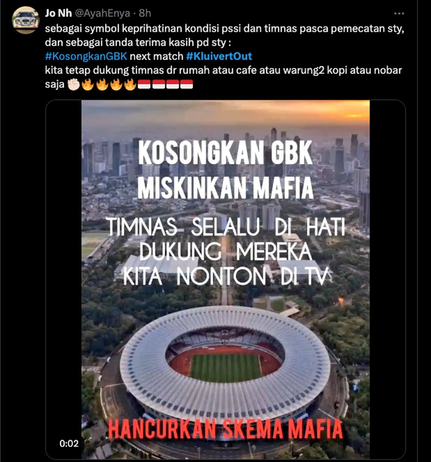Screen dimensions: 431x462
Task: Click the last Indonesian flag emoji
Action: tap(186, 85)
